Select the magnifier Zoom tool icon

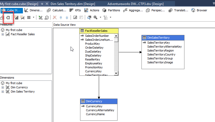click(95, 18)
